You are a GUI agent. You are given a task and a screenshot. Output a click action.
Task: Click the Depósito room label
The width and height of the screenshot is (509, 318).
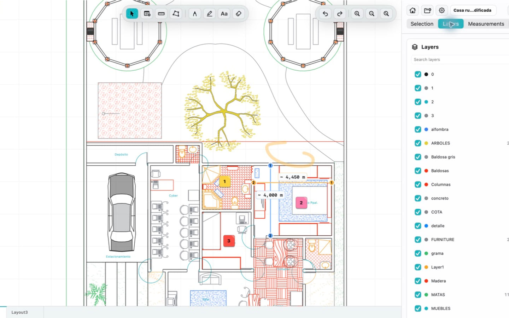121,154
